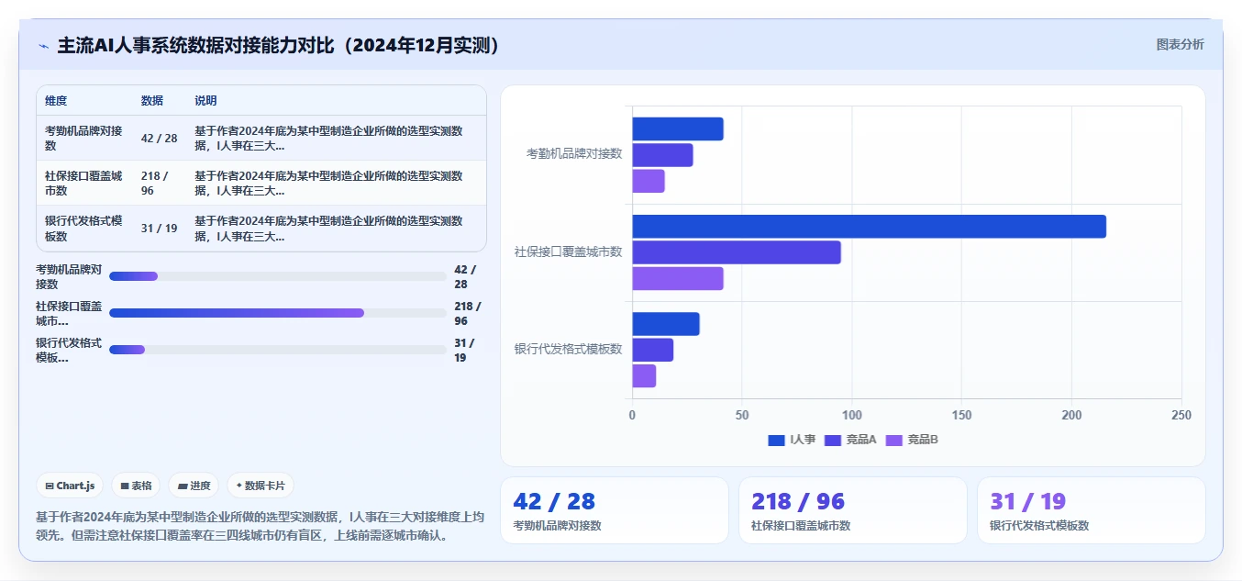Screen dimensions: 1242x581
Task: Click description text in 考勤机品牌对接数 table row
Action: (328, 139)
